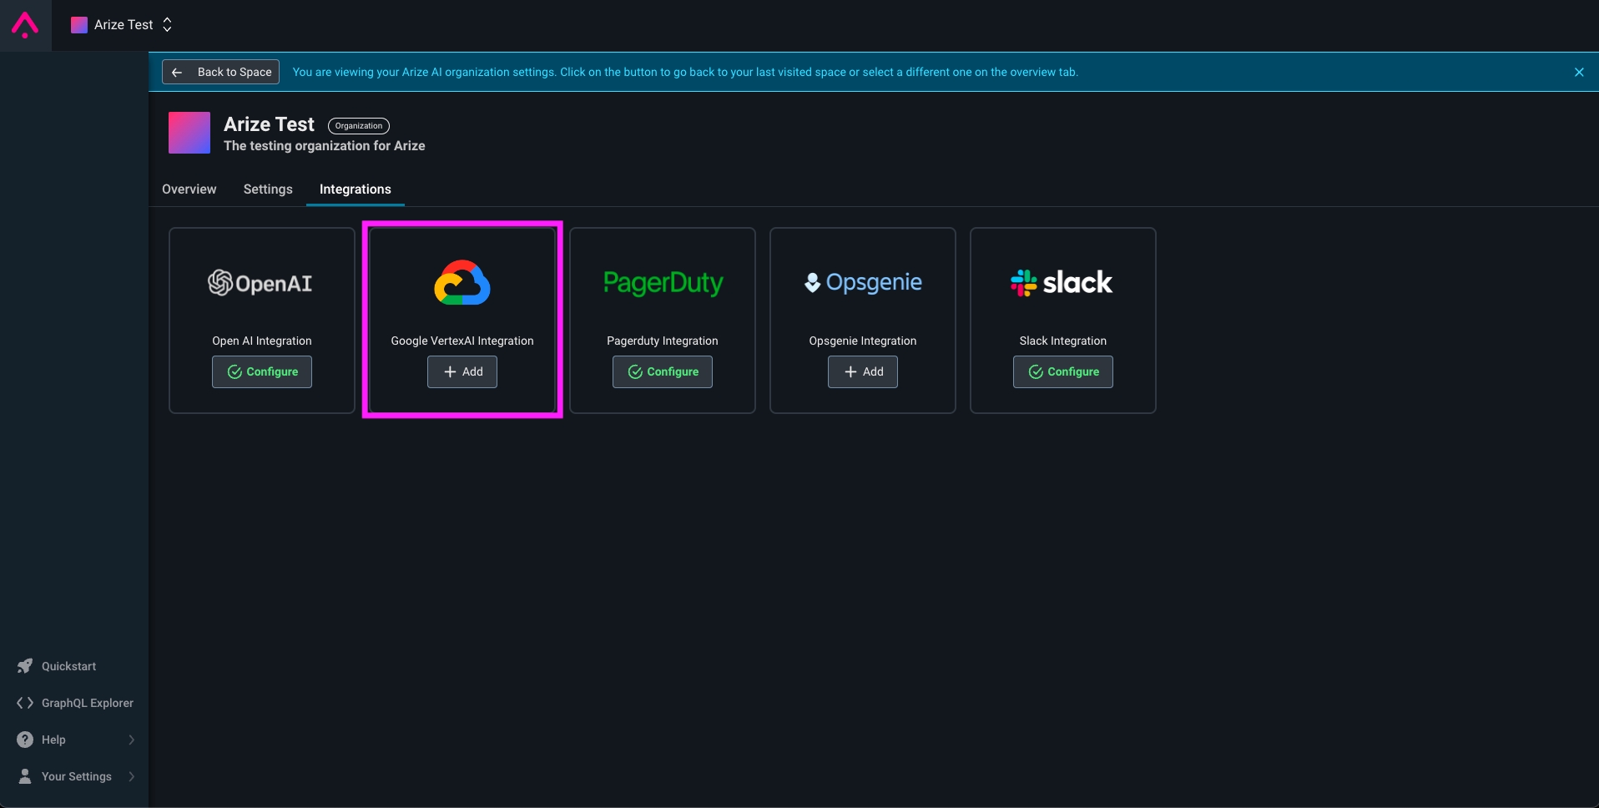Screen dimensions: 1599x808
Task: Configure the Slack integration
Action: pyautogui.click(x=1063, y=372)
